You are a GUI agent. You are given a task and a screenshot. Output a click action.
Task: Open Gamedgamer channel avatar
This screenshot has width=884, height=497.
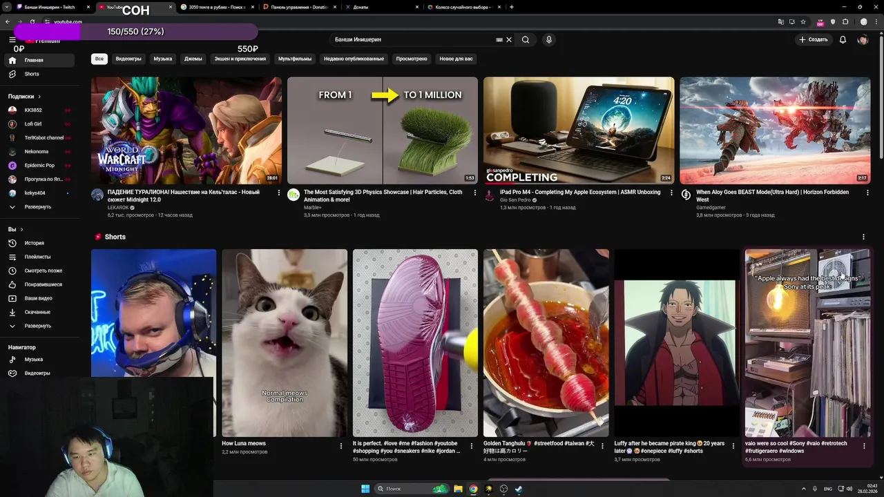click(686, 195)
